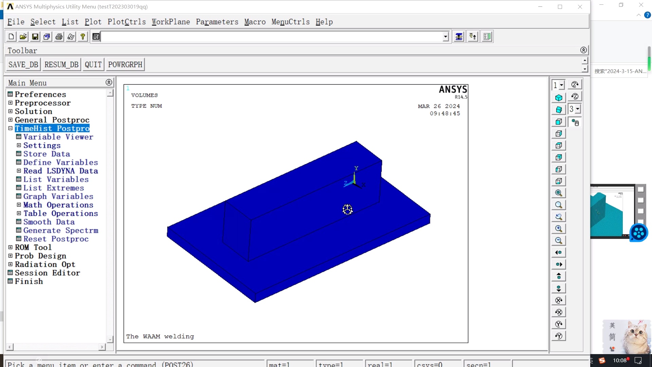Screen dimensions: 652x367
Task: Toggle dynamic model mode with the mouse icon
Action: pyautogui.click(x=575, y=122)
